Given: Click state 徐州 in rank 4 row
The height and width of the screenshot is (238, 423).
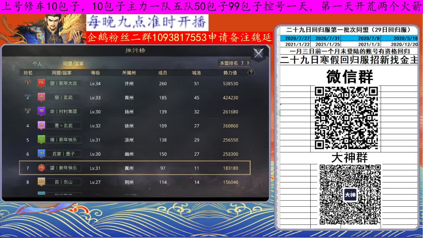Looking at the screenshot, I should coord(129,126).
